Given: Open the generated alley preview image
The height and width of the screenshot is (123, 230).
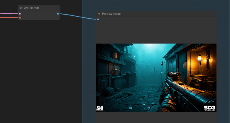Looking at the screenshot, I should pyautogui.click(x=156, y=78).
